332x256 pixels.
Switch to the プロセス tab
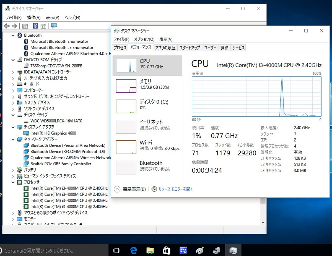point(120,48)
